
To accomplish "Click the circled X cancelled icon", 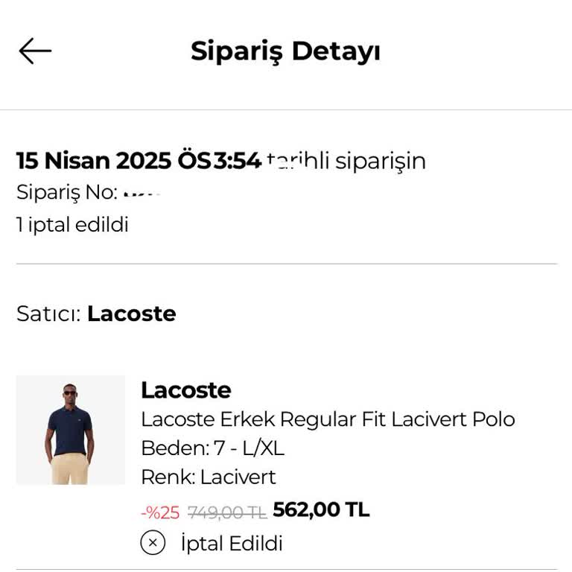I will [x=153, y=543].
